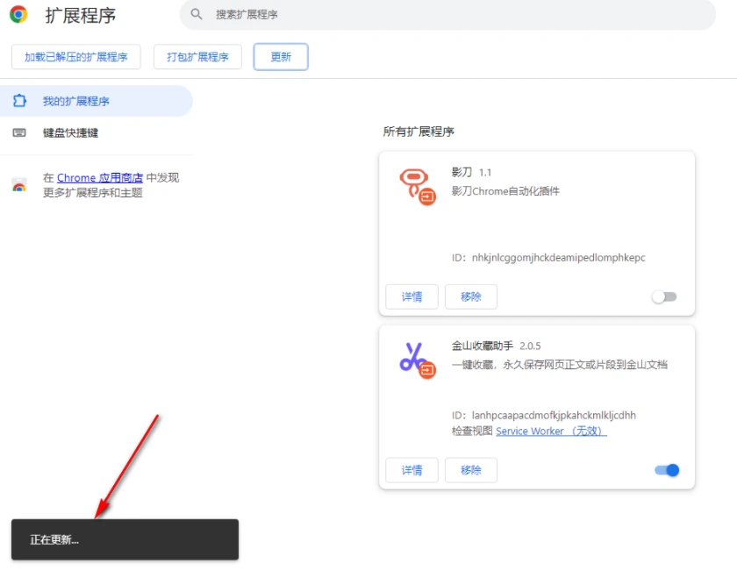Click 加载已解压的扩展程序 button

[75, 56]
